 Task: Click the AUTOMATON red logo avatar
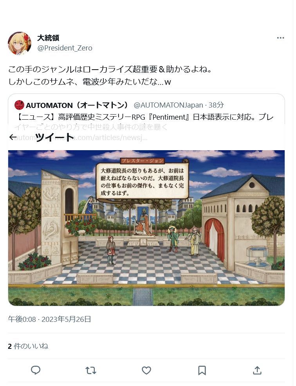[x=19, y=105]
